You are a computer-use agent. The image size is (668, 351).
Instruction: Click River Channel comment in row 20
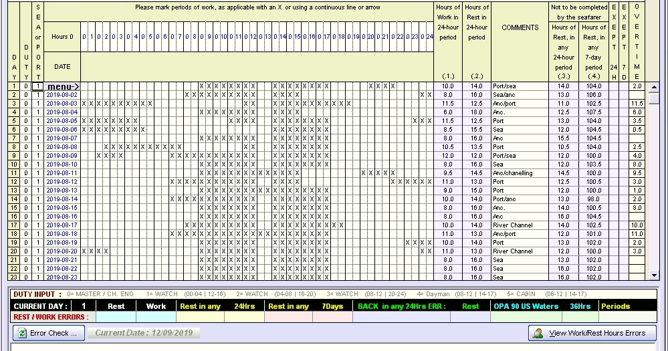pyautogui.click(x=520, y=251)
